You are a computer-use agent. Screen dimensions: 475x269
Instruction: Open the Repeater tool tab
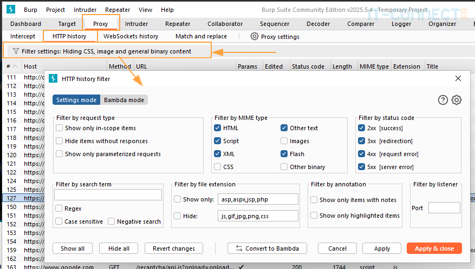(178, 24)
